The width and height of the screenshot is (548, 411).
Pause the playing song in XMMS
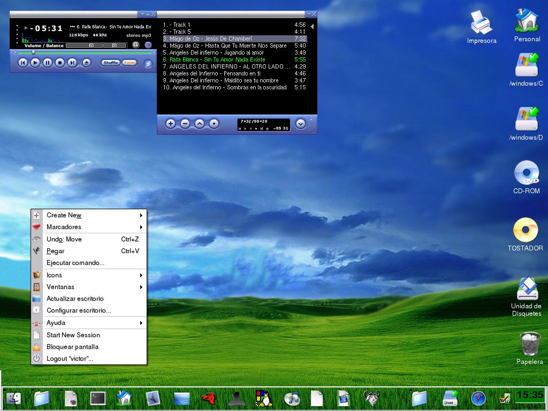48,63
